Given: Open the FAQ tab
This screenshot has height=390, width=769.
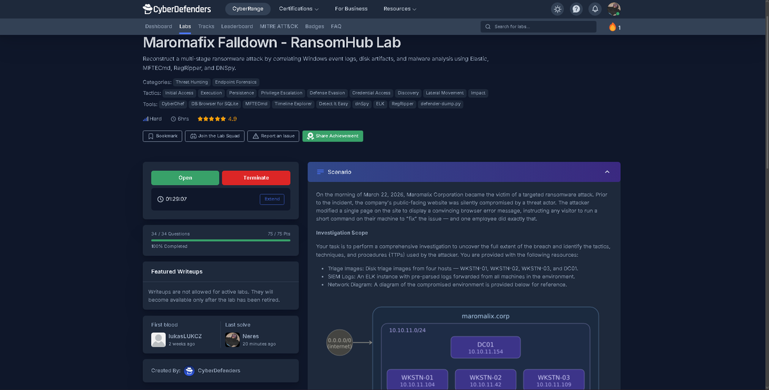Looking at the screenshot, I should [x=336, y=26].
